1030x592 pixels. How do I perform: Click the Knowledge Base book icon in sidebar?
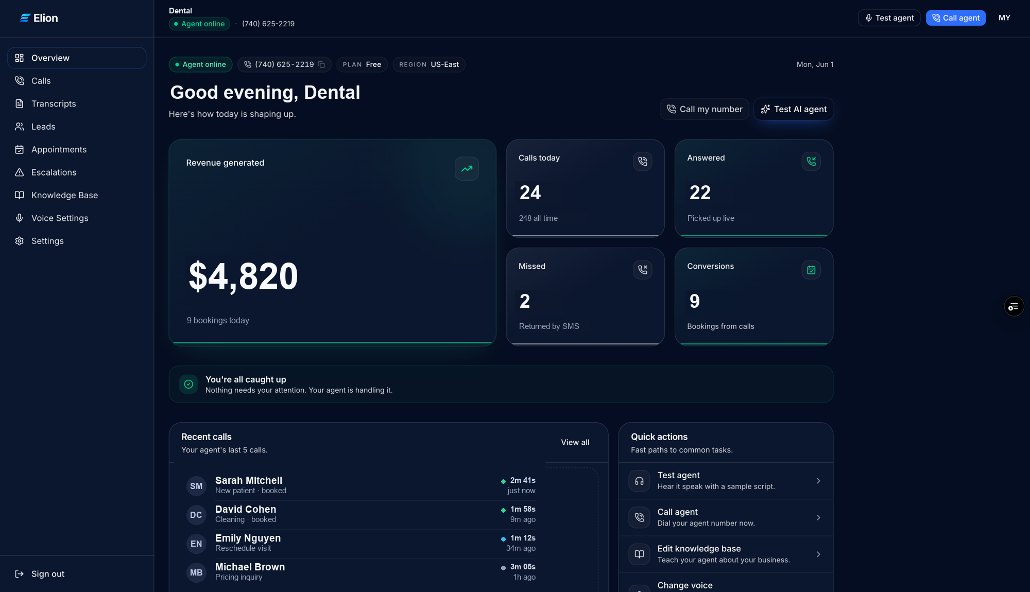coord(20,195)
